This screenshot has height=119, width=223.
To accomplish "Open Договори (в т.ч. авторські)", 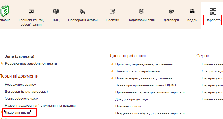I will point(26,91).
